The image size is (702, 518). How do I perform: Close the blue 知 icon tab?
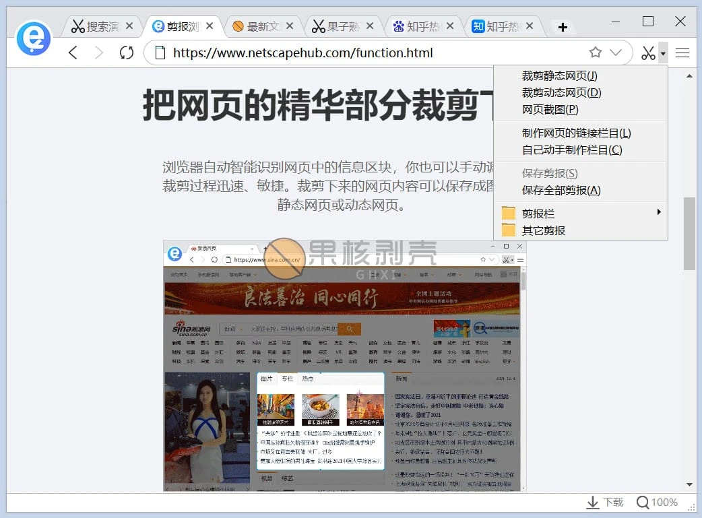pos(529,26)
